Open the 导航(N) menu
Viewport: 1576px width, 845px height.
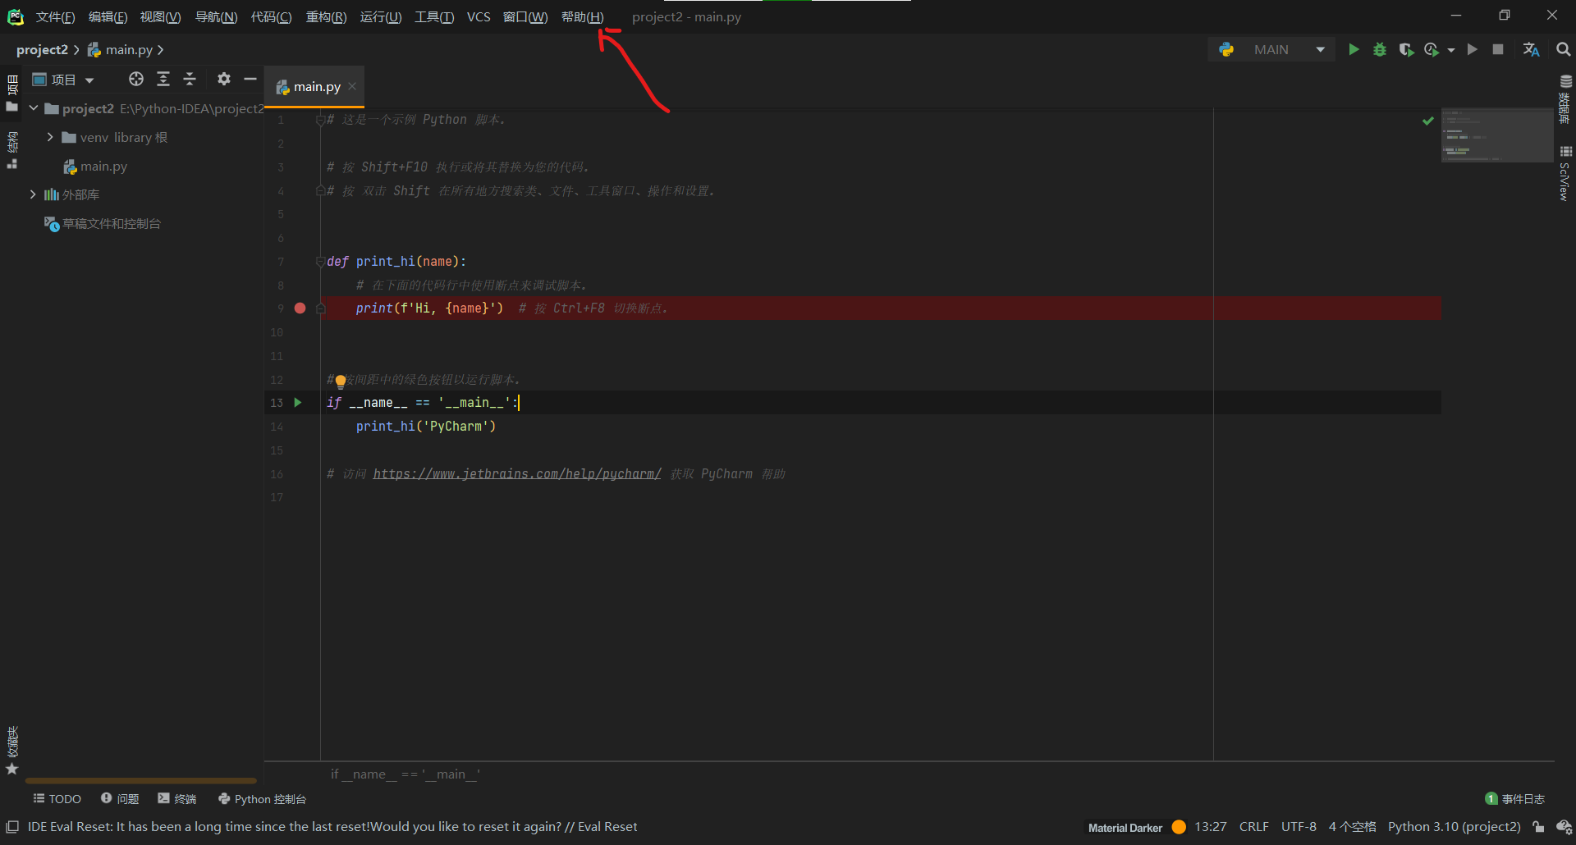tap(216, 17)
